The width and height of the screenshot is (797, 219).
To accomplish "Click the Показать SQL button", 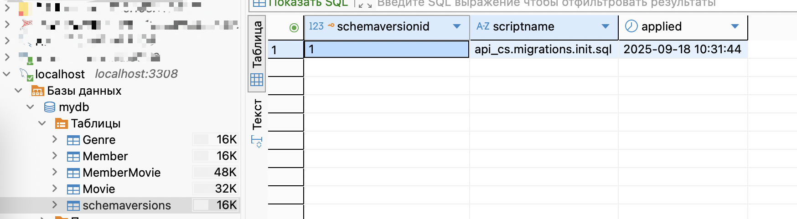I will click(x=302, y=4).
